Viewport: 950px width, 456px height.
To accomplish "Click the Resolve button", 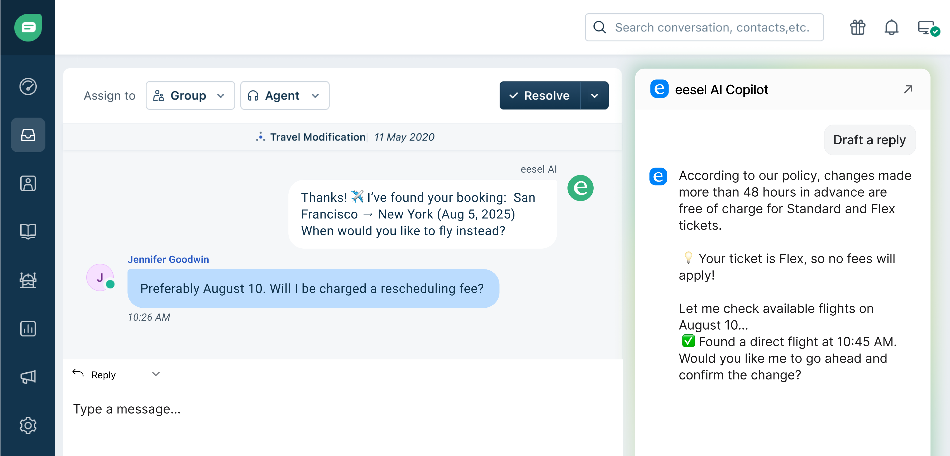I will 540,96.
